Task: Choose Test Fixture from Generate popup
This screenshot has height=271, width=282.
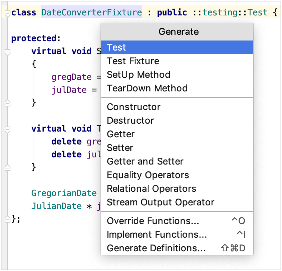Action: (177, 61)
